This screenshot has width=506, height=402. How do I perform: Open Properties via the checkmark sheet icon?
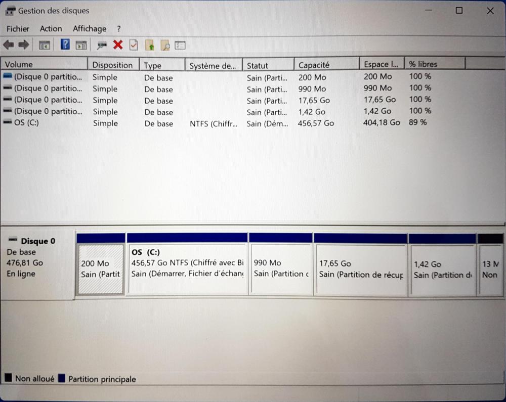coord(134,45)
